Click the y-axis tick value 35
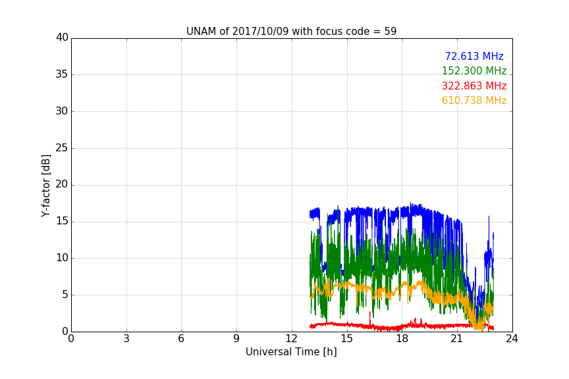This screenshot has width=569, height=379. pyautogui.click(x=62, y=74)
